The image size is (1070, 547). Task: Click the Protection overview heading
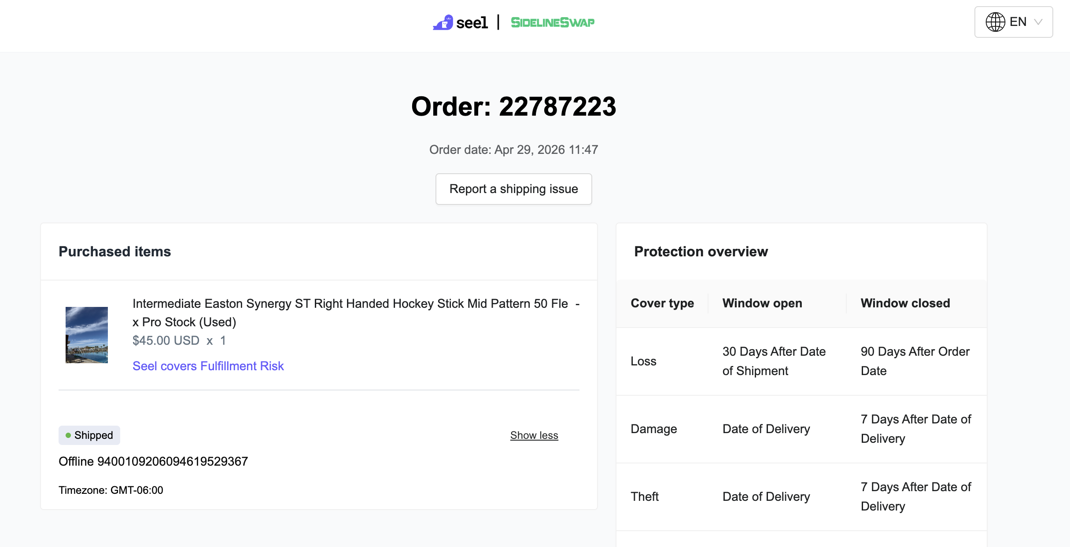pyautogui.click(x=701, y=252)
